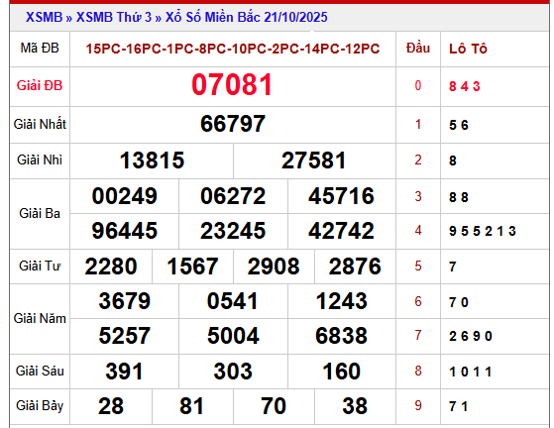This screenshot has width=554, height=428.
Task: Click the Giải Ba row label
Action: coord(40,213)
